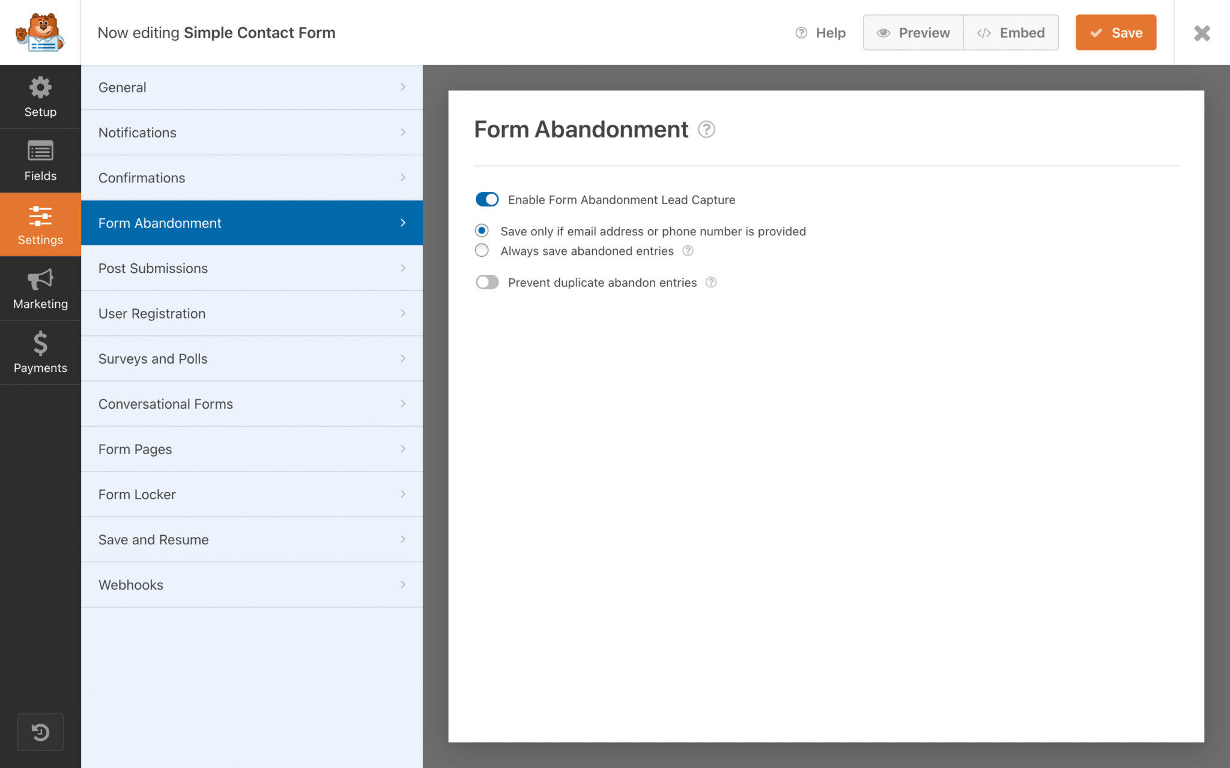Enable Prevent duplicate abandon entries
This screenshot has height=768, width=1230.
(486, 282)
